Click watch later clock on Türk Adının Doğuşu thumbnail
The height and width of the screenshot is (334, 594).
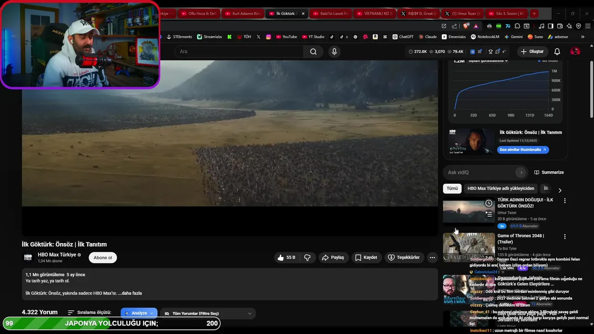click(x=489, y=203)
